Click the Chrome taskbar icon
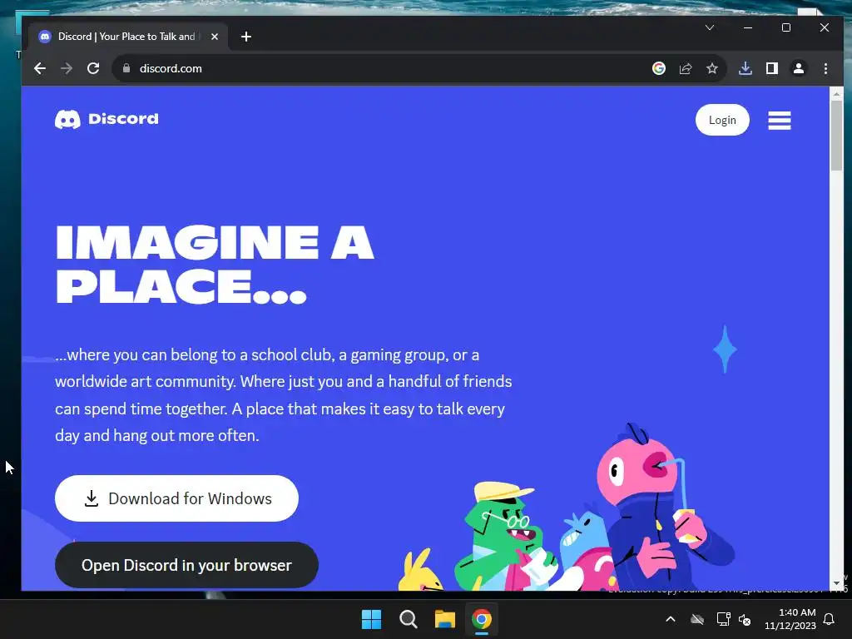Viewport: 852px width, 639px height. [482, 619]
